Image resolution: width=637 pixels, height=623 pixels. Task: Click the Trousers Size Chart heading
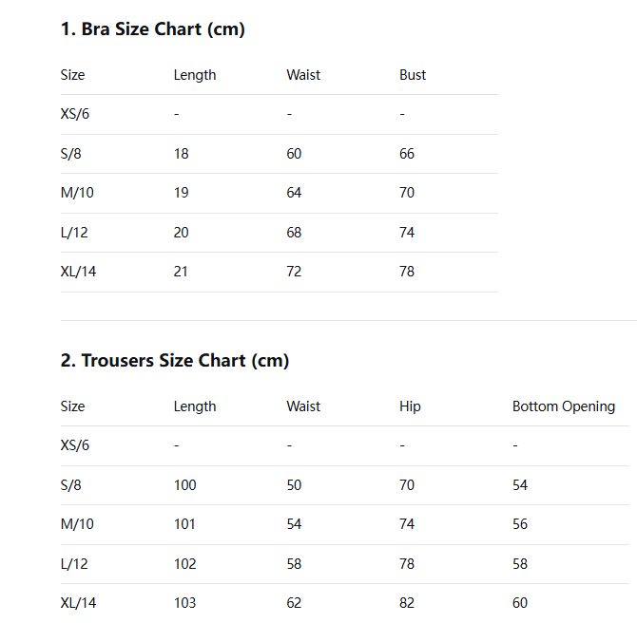[175, 361]
